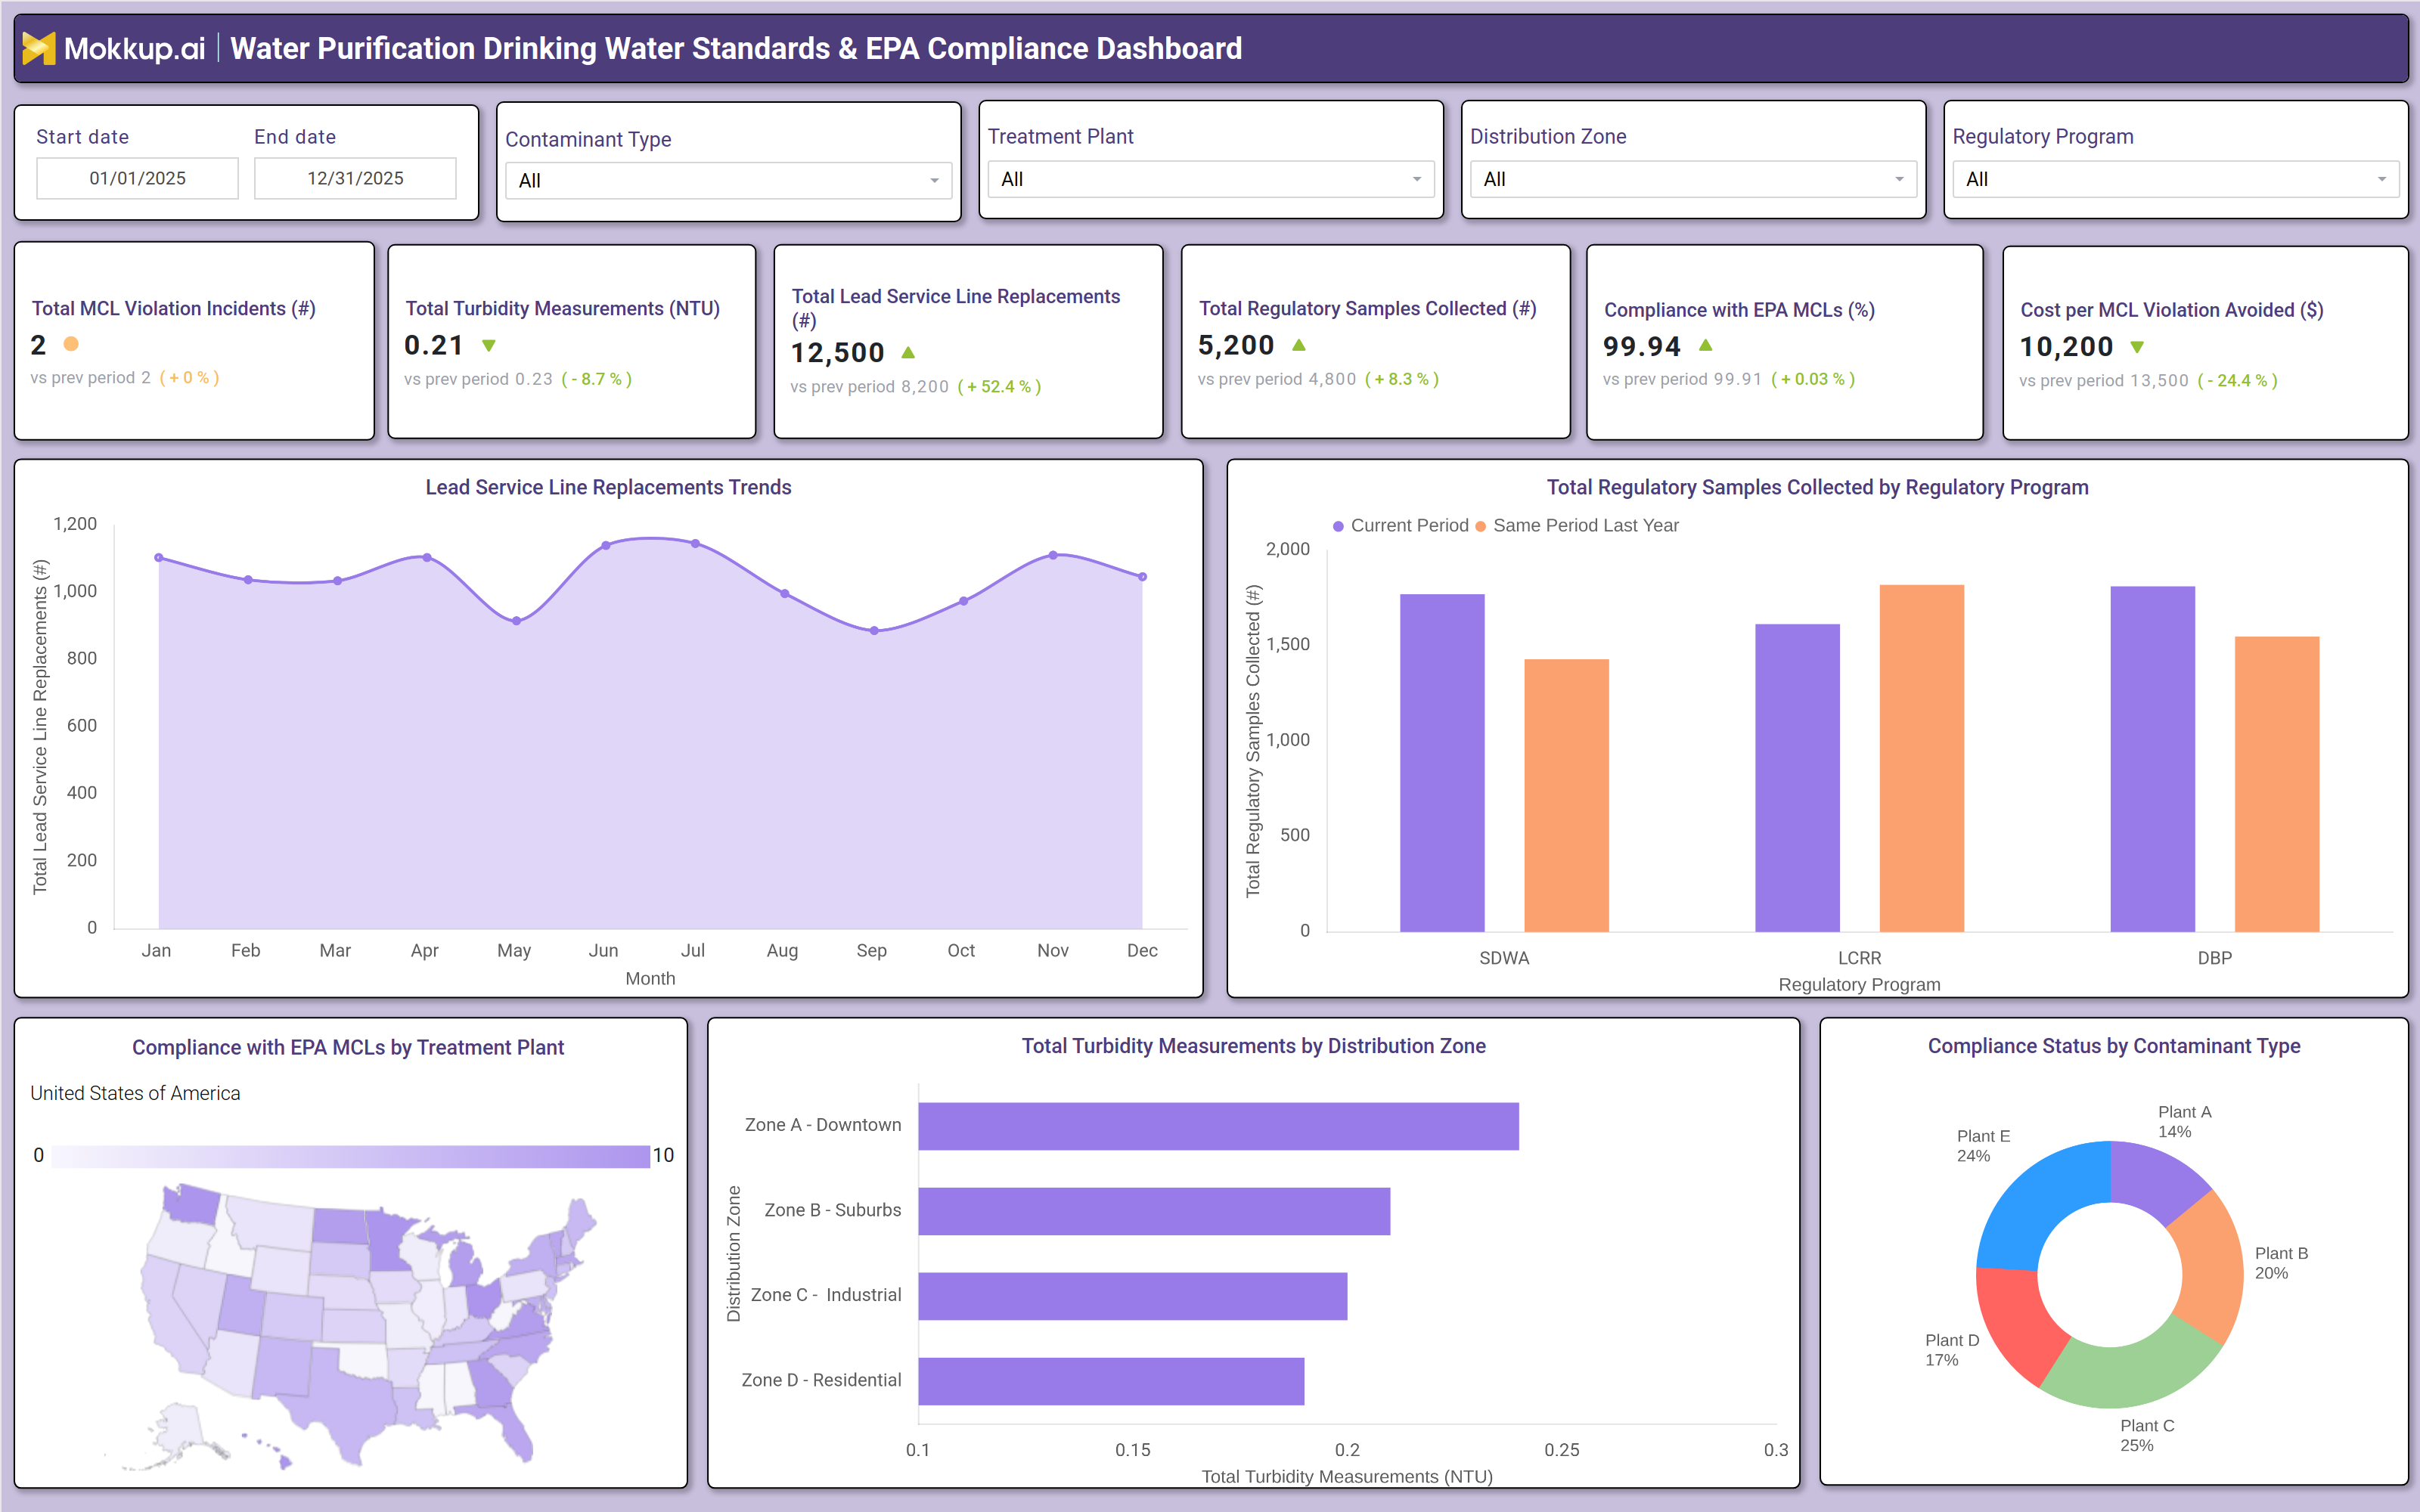Click the SDWA last year orange bar
The height and width of the screenshot is (1512, 2420).
click(1566, 795)
